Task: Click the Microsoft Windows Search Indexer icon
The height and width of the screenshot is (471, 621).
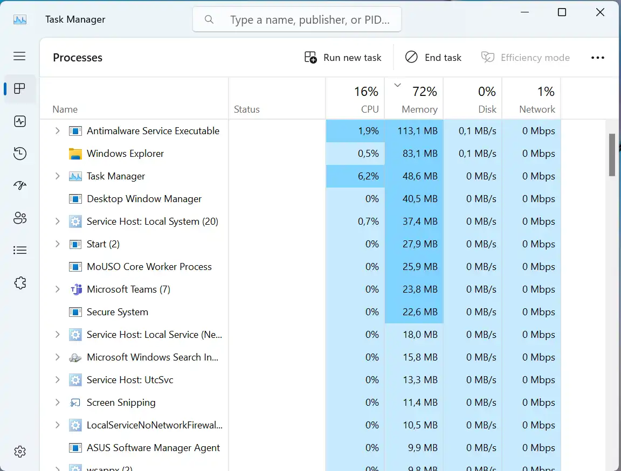Action: [x=75, y=357]
